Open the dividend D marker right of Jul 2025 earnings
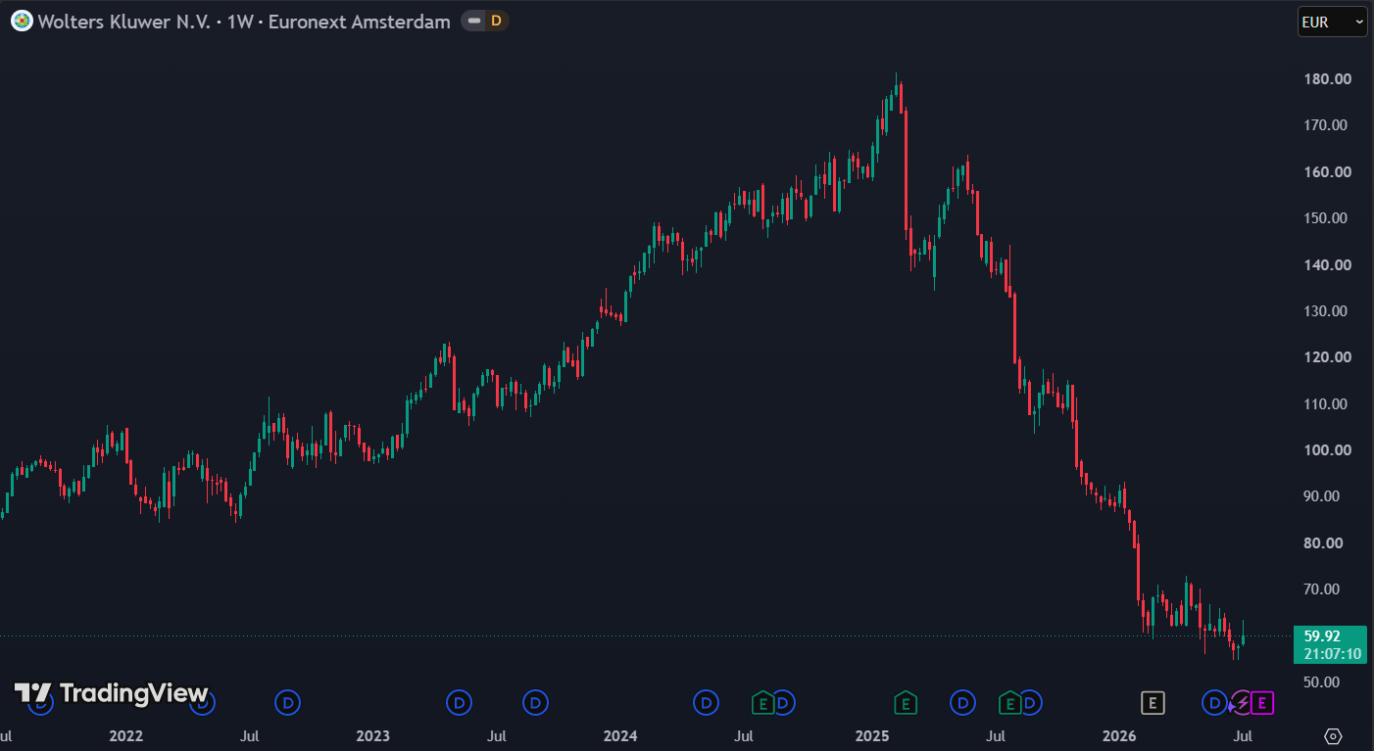 pos(1030,702)
